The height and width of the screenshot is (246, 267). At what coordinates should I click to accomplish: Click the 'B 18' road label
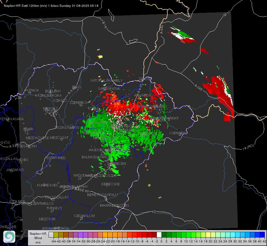[104, 25]
